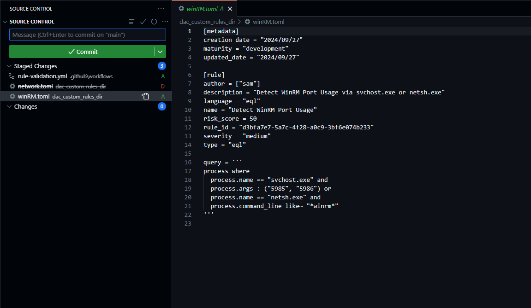The height and width of the screenshot is (308, 531).
Task: Unstage winRM.toml with the minus icon
Action: tap(155, 96)
